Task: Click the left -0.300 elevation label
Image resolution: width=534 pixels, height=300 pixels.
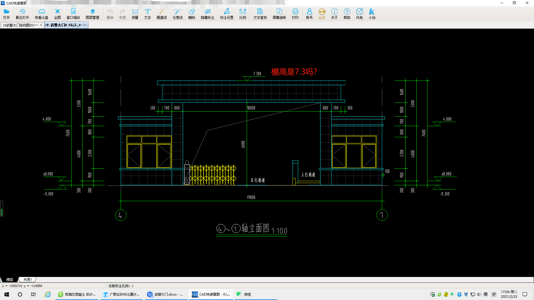Action: tap(48, 194)
